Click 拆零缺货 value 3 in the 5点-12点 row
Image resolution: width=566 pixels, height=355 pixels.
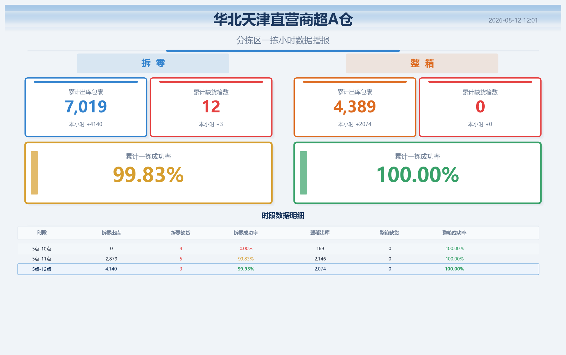point(181,269)
